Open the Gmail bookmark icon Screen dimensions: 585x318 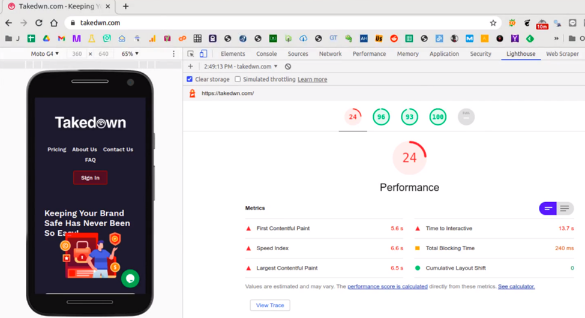pos(61,38)
